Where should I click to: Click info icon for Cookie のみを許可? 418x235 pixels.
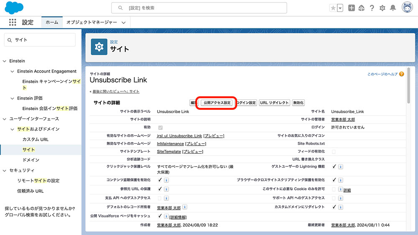(x=340, y=189)
